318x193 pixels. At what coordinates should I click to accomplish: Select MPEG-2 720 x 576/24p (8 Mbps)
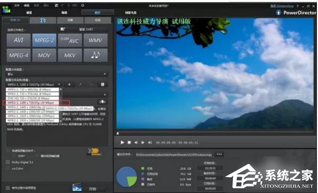pyautogui.click(x=32, y=94)
